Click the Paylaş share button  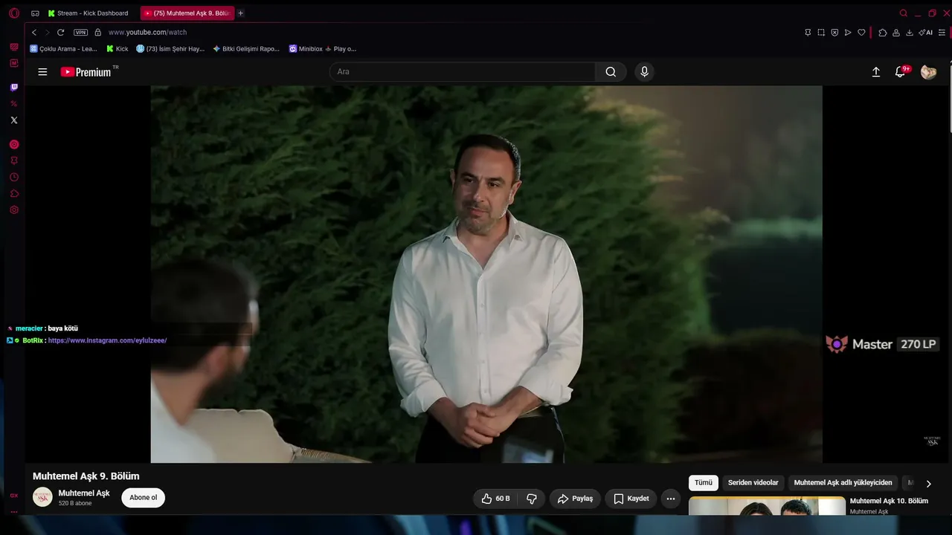tap(575, 499)
